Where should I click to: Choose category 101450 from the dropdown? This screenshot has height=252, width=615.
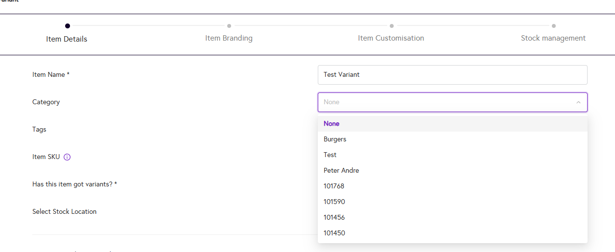[x=334, y=233]
